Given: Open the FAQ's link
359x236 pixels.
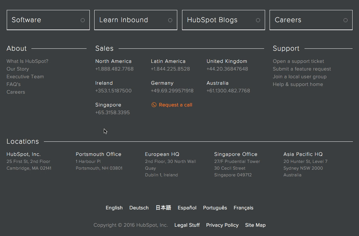Looking at the screenshot, I should click(x=13, y=84).
